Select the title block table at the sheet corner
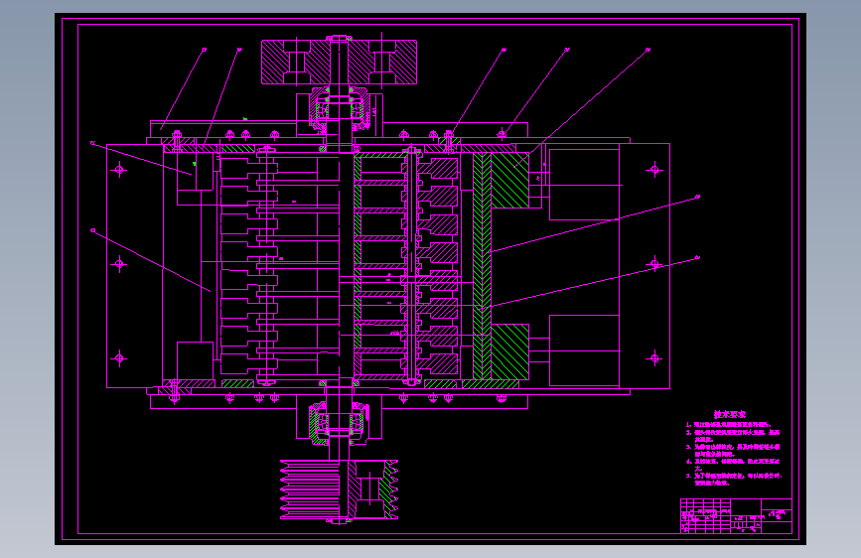861x558 pixels. 736,515
